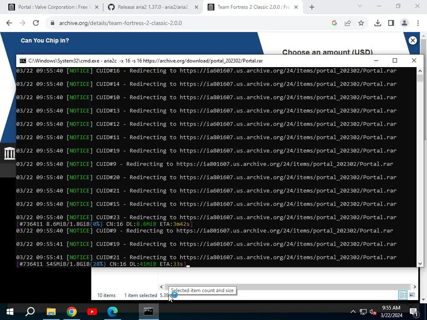Open Windows taskbar search

click(x=30, y=312)
